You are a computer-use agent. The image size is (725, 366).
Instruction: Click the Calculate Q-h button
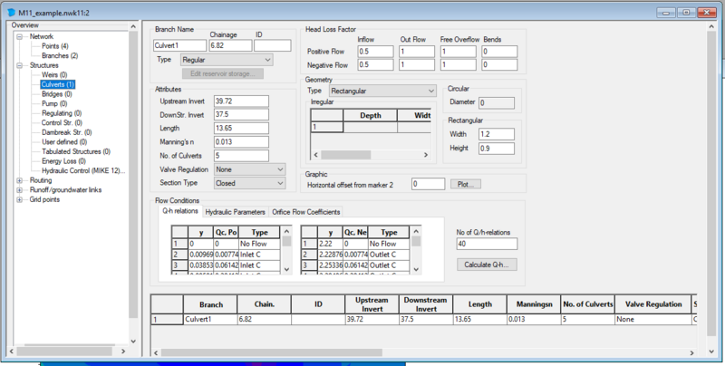[487, 265]
